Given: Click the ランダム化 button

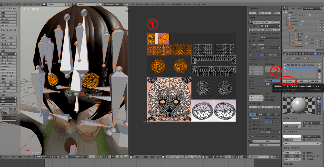Looking at the screenshot, I should coord(9,47).
